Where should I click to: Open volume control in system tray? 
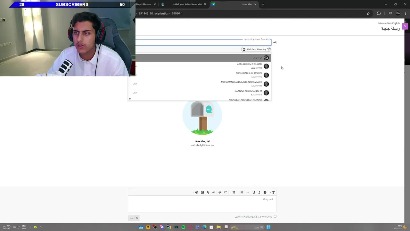click(x=14, y=227)
